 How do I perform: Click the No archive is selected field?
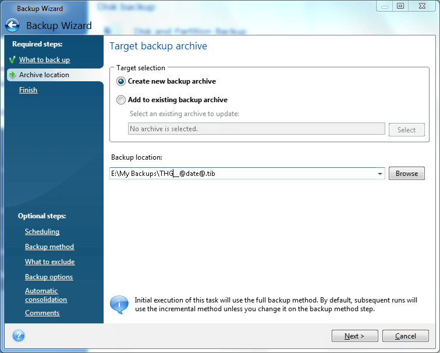tap(257, 129)
